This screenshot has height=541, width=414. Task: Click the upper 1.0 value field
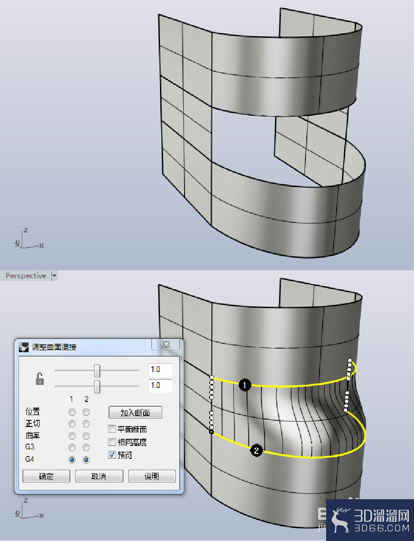161,370
